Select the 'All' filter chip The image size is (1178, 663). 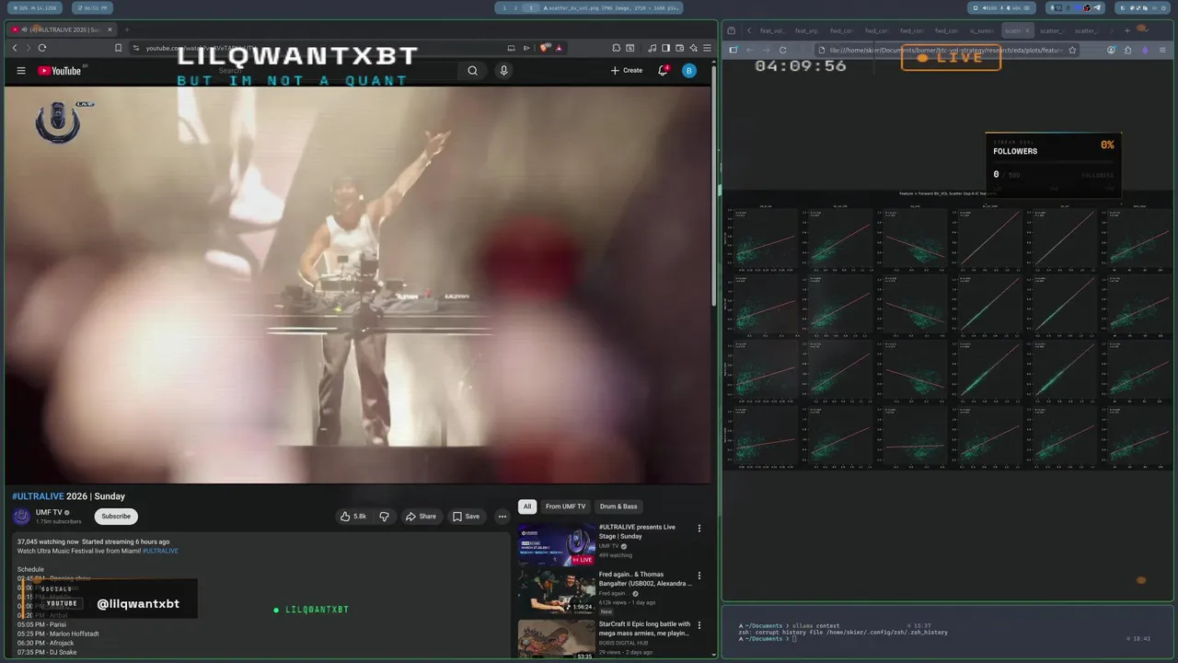(527, 506)
